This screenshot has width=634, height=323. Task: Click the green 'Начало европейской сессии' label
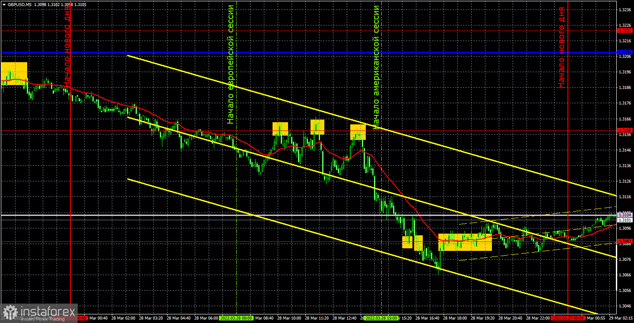[x=231, y=65]
